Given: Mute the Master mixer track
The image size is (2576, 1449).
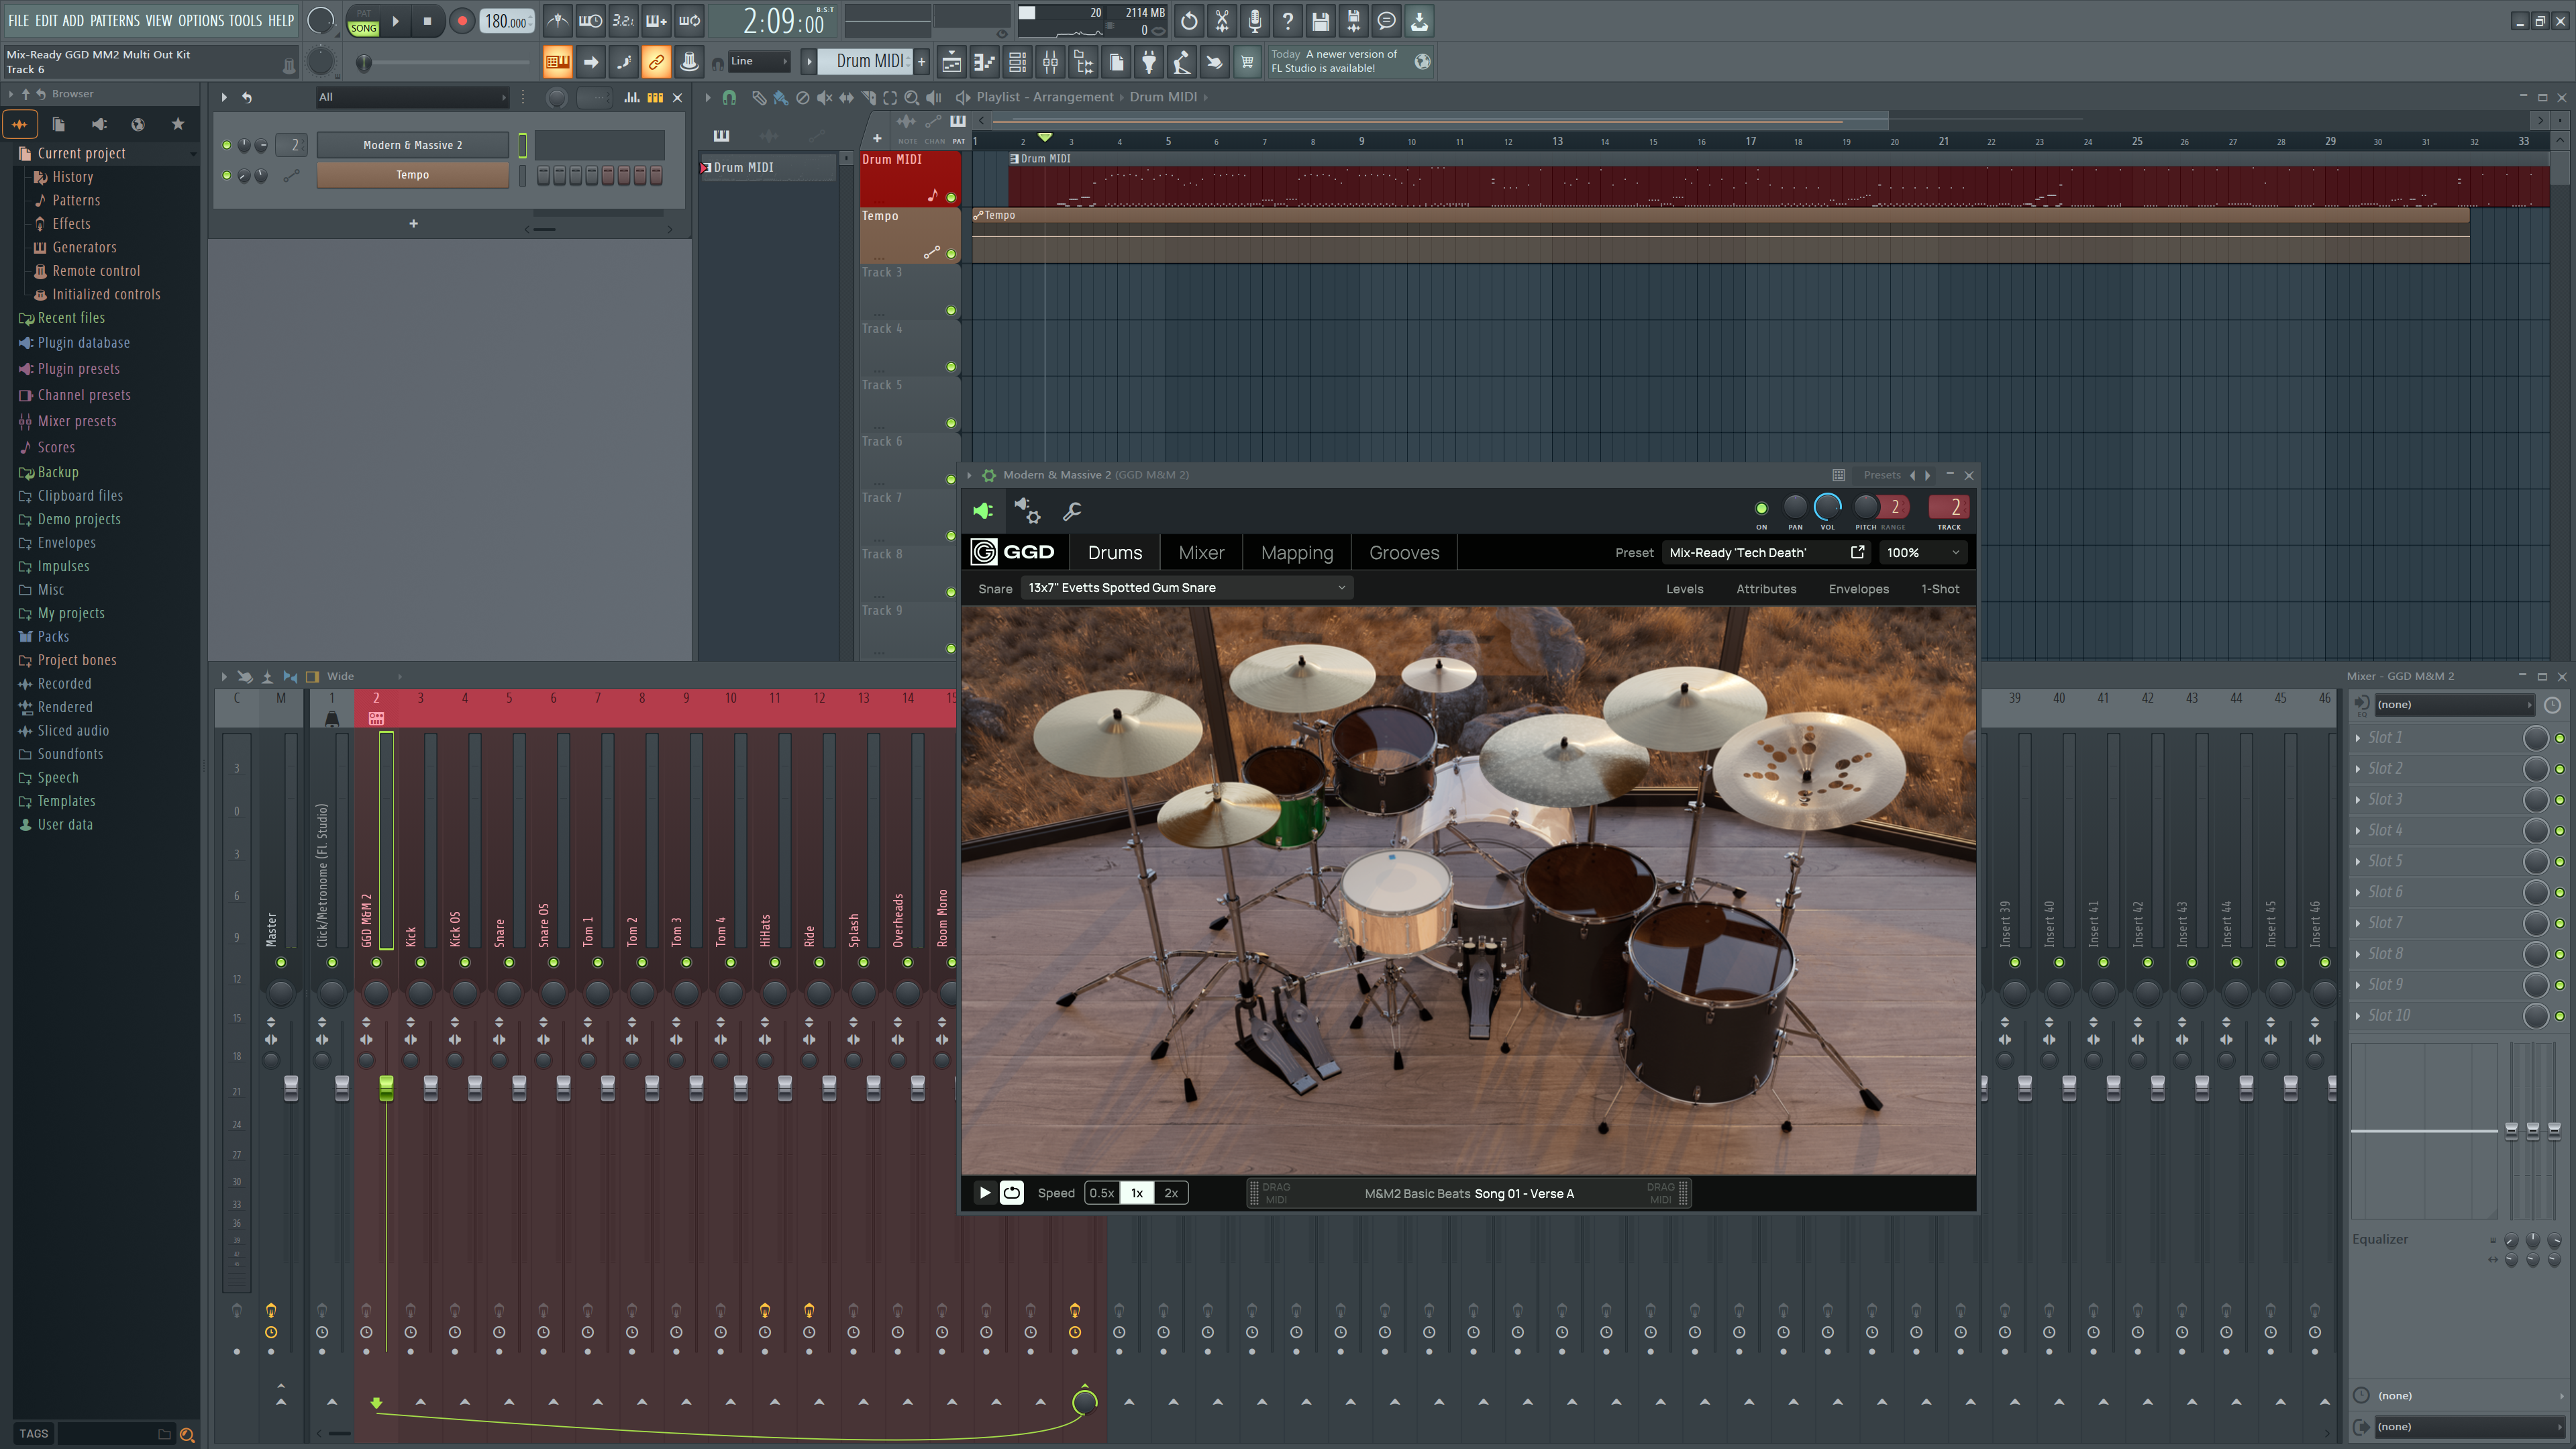Looking at the screenshot, I should (x=281, y=962).
